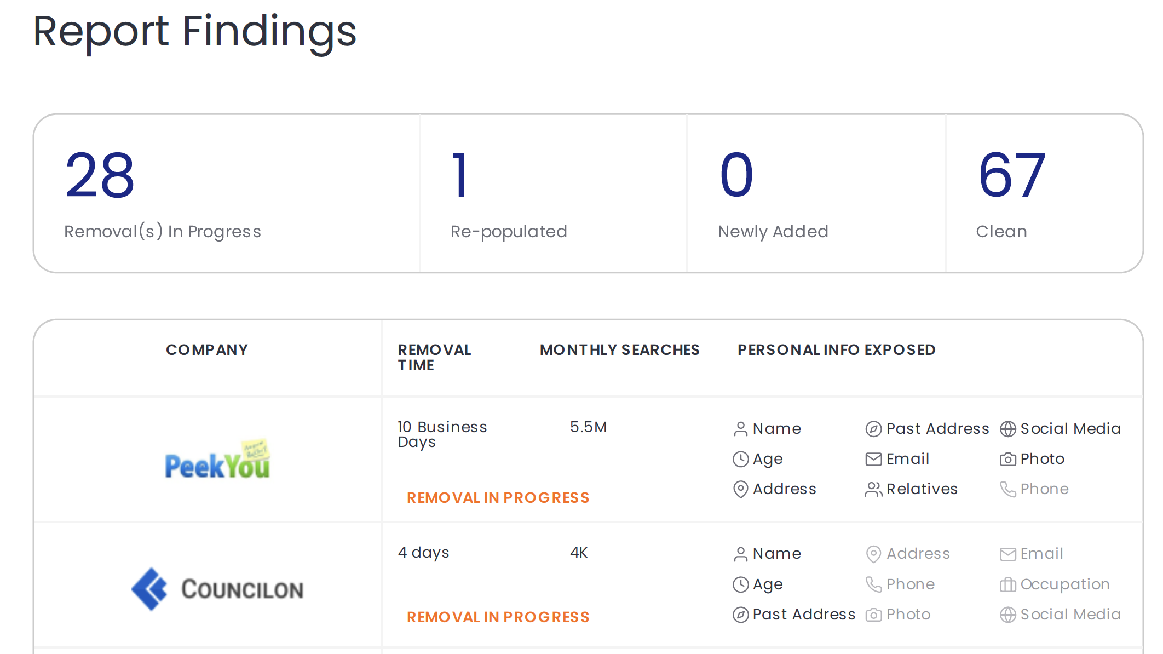Image resolution: width=1163 pixels, height=654 pixels.
Task: Click the briefcase icon beside Occupation in Councilon row
Action: pyautogui.click(x=1007, y=584)
